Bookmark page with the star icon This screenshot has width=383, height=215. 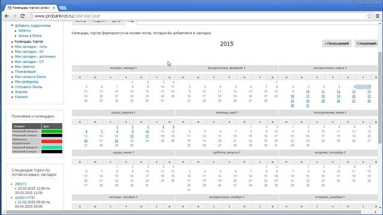(369, 16)
